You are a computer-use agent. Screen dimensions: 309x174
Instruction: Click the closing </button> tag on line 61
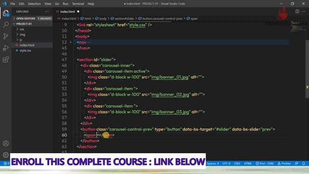tap(90, 141)
